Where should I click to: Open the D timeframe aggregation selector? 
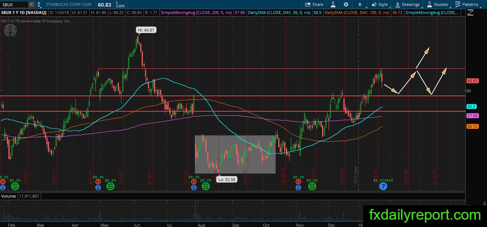click(360, 4)
